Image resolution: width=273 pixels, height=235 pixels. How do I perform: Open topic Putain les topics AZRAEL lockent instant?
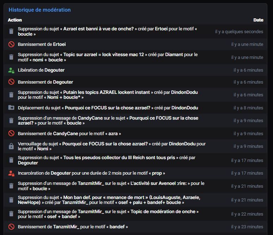[107, 92]
